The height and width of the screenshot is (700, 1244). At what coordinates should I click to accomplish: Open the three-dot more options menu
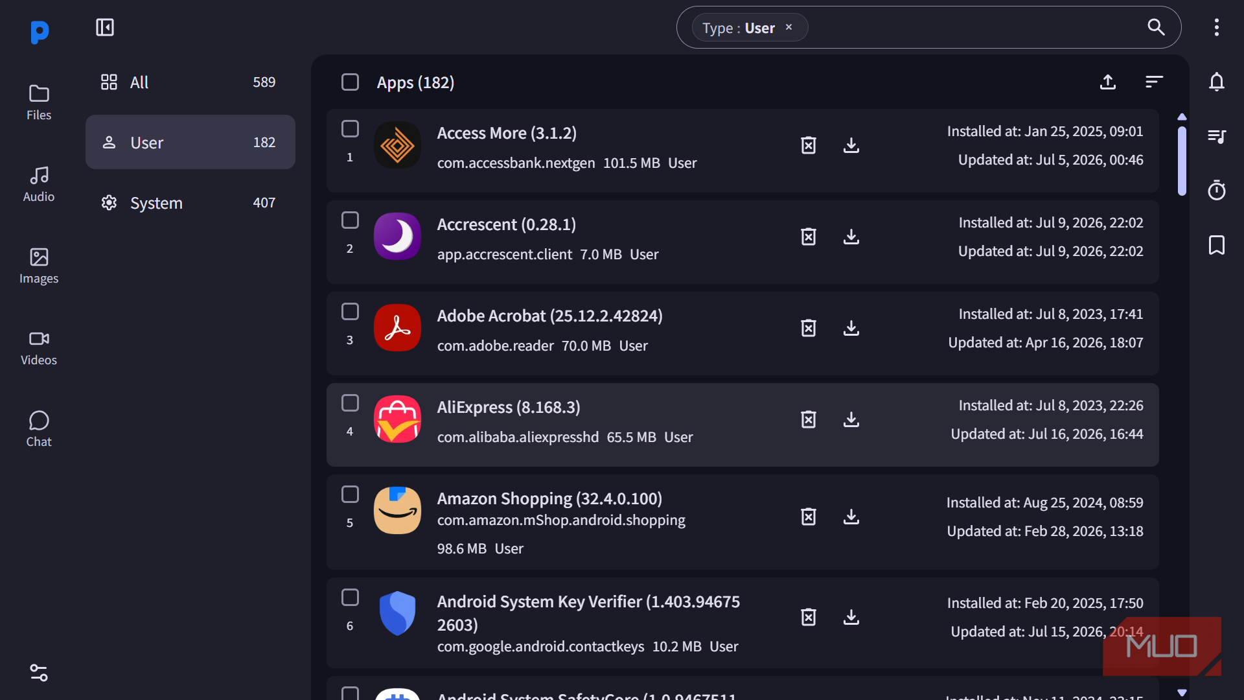click(1217, 27)
